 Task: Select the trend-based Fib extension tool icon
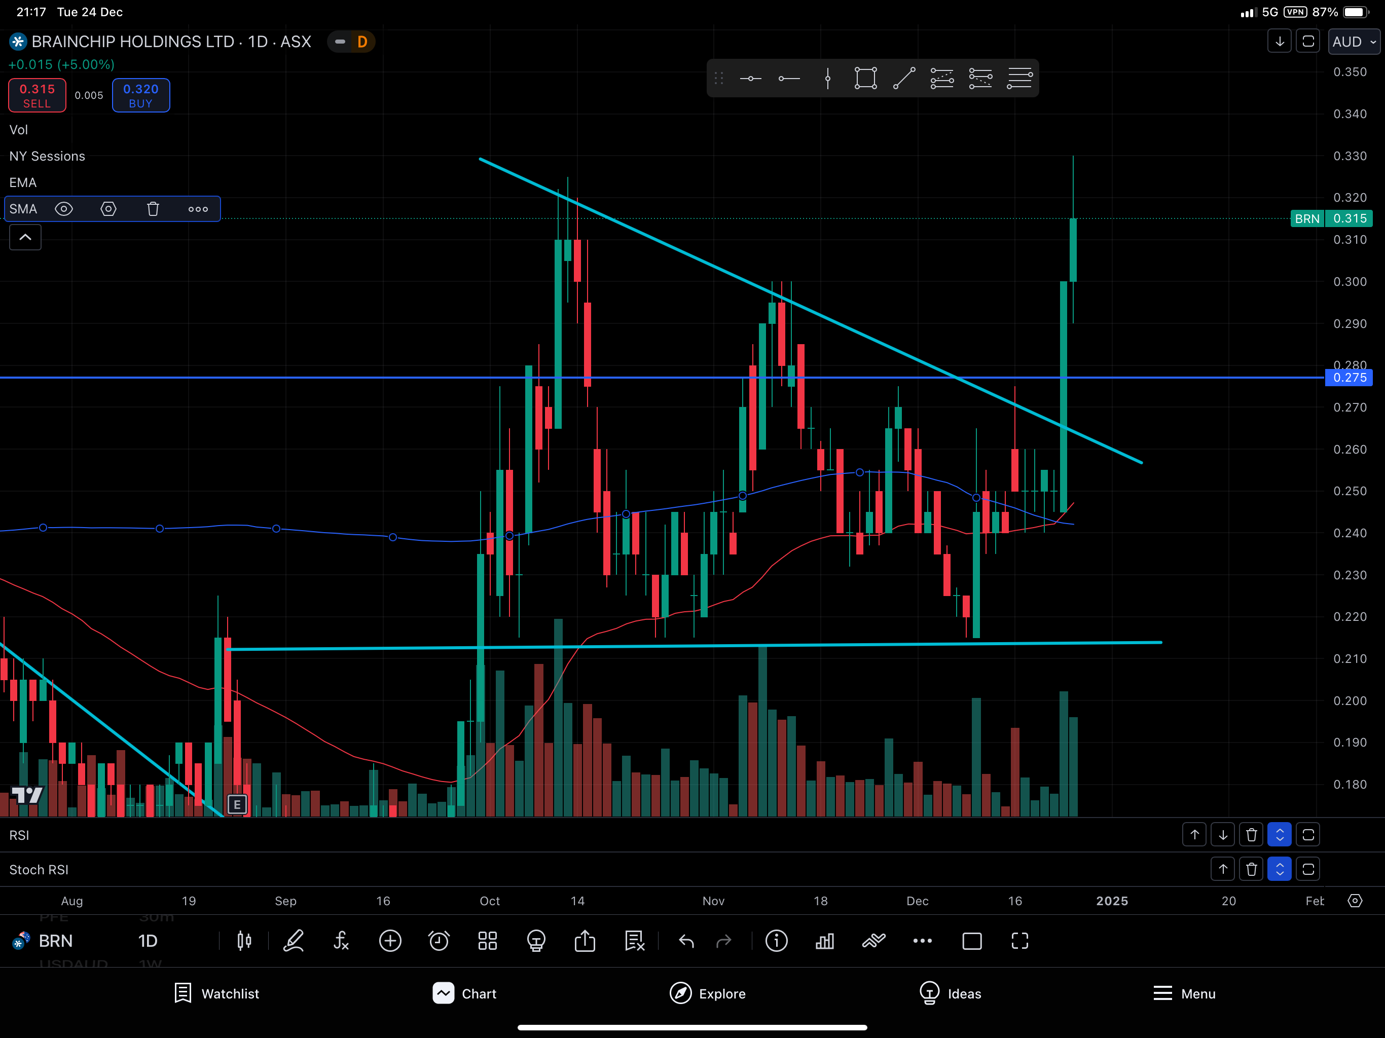(x=980, y=78)
